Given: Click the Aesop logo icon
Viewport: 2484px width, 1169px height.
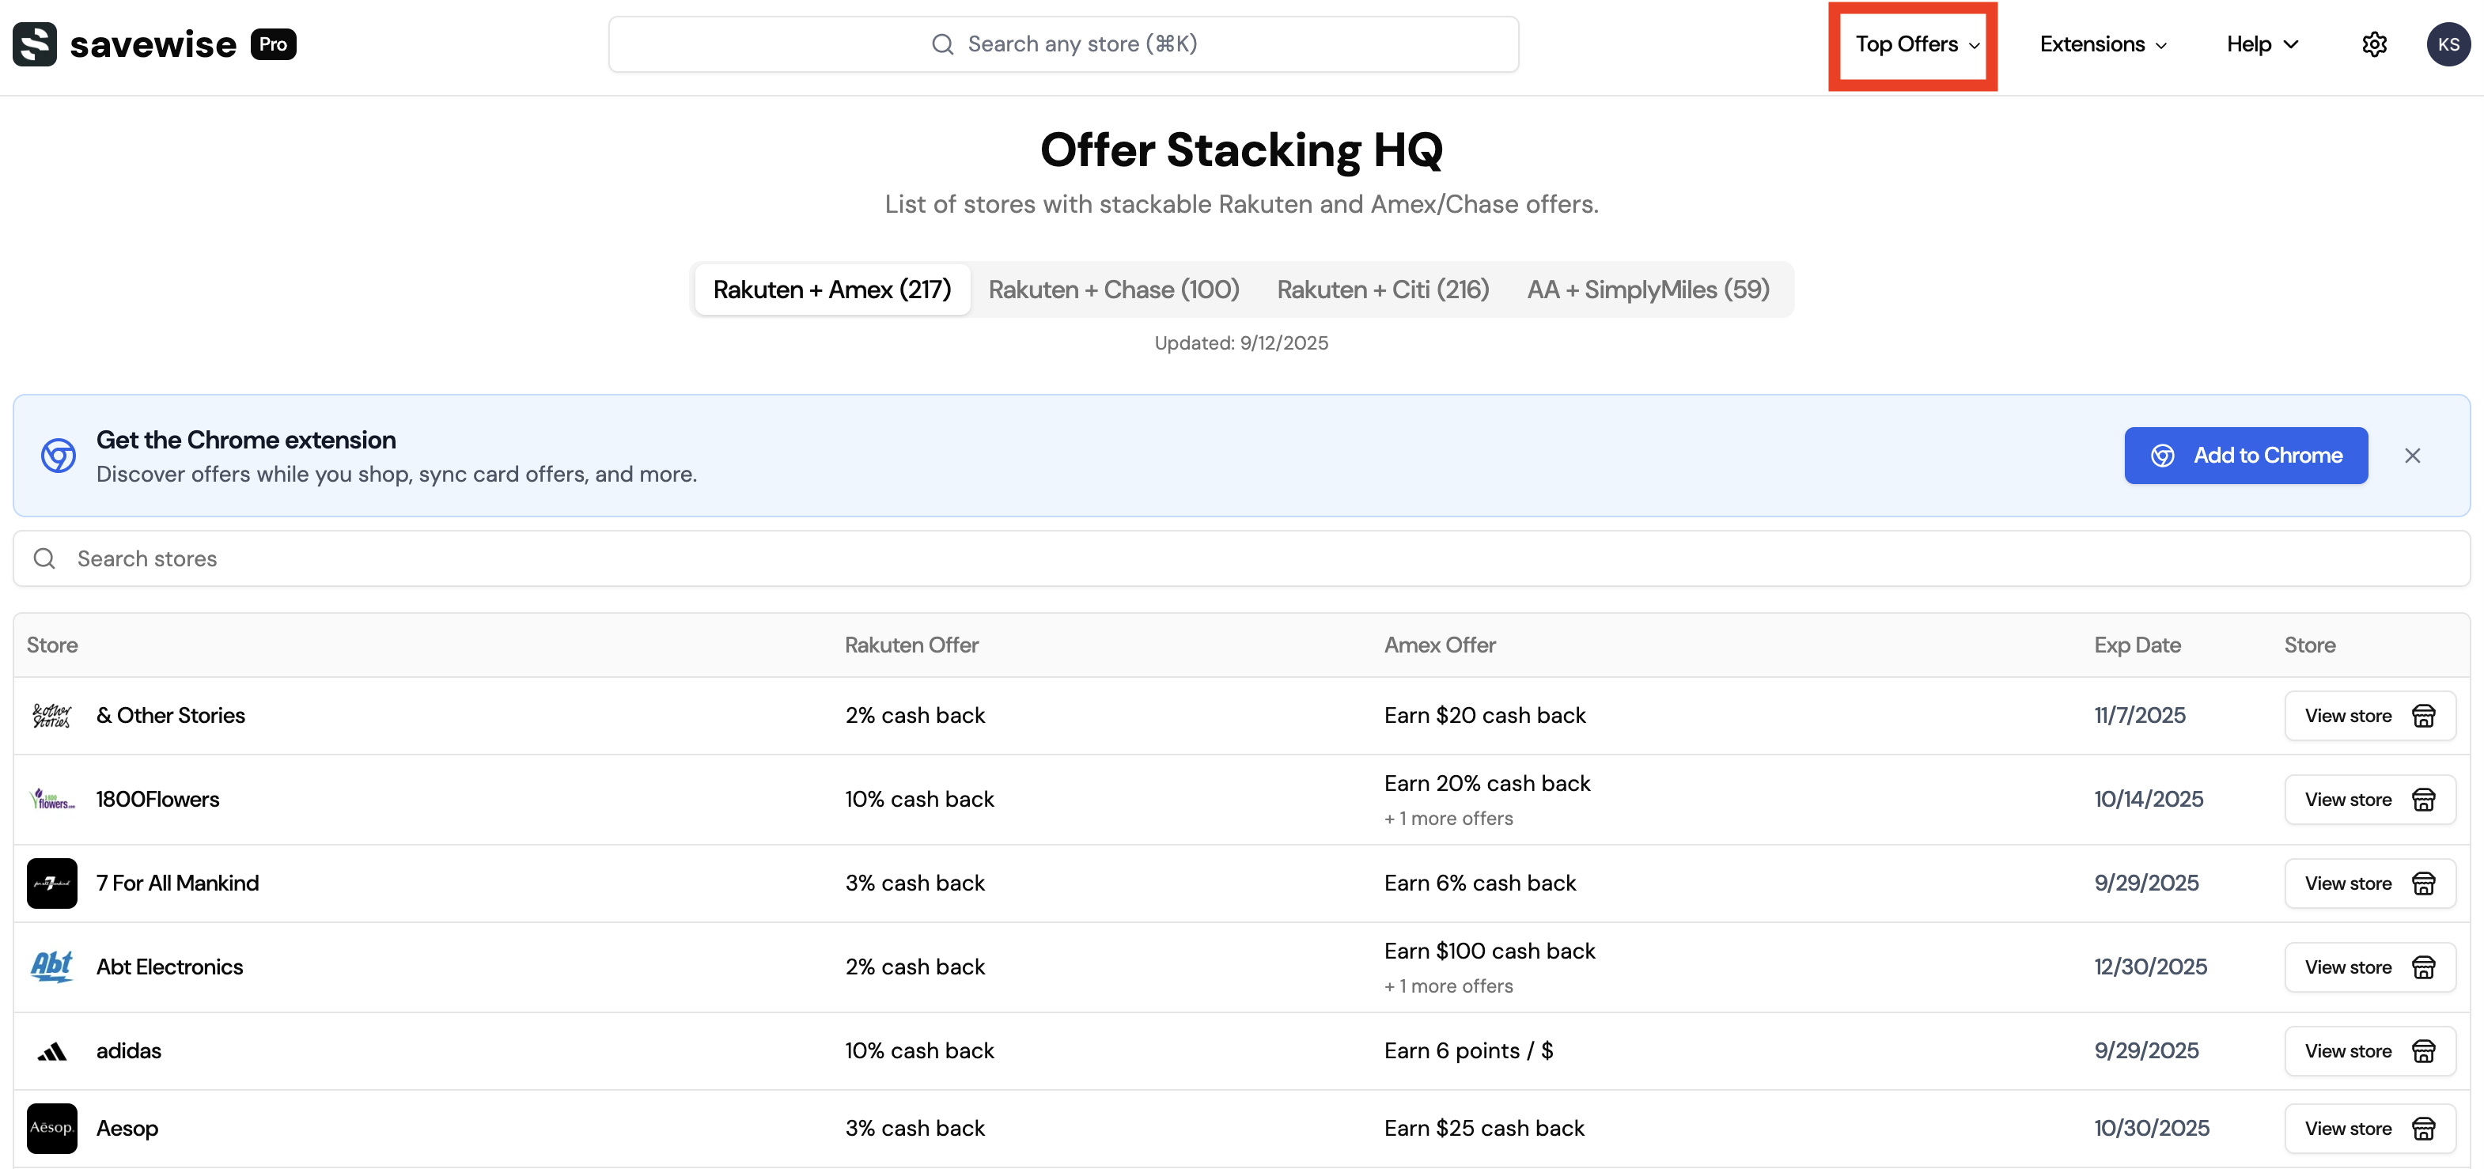Looking at the screenshot, I should 52,1128.
